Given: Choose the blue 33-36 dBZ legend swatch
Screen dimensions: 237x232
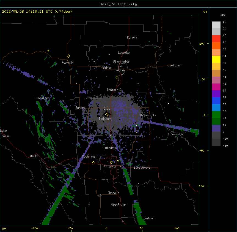Looking at the screenshot, I should (216, 101).
